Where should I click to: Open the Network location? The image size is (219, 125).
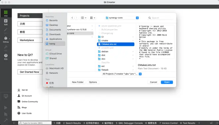(55, 73)
